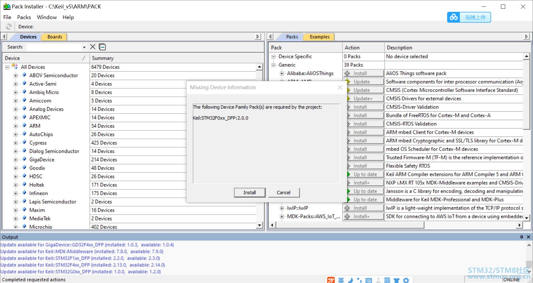Expand the Cypress device node
Viewport: 533px width, 283px height.
16,143
